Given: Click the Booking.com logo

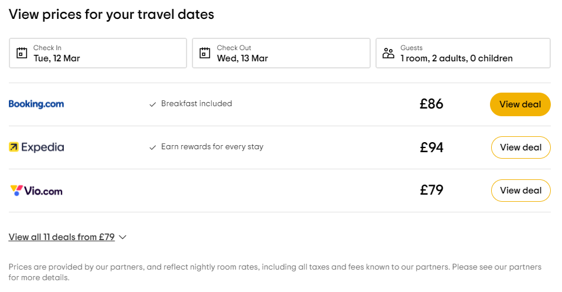Looking at the screenshot, I should [x=36, y=104].
